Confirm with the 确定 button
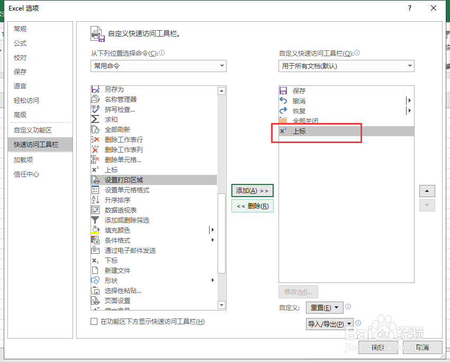This screenshot has height=363, width=450. point(378,348)
